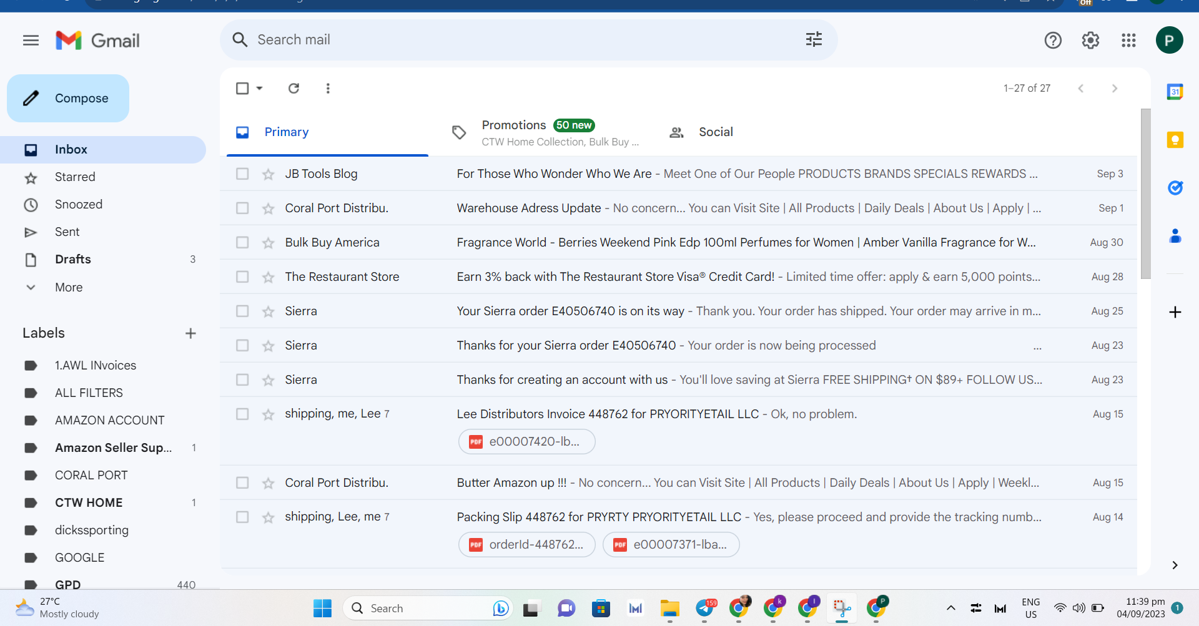Open the Snoozed folder
Viewport: 1199px width, 626px height.
point(103,205)
